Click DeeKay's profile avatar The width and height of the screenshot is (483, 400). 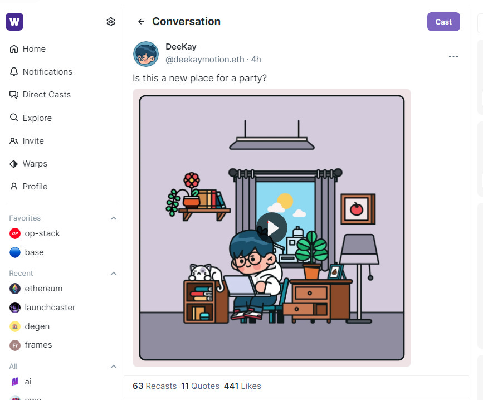tap(146, 54)
